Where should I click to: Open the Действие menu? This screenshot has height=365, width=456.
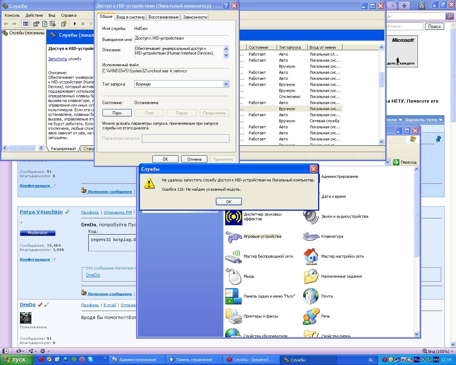click(x=34, y=15)
